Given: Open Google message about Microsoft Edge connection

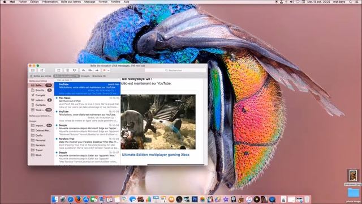Looking at the screenshot, I should click(x=87, y=130).
